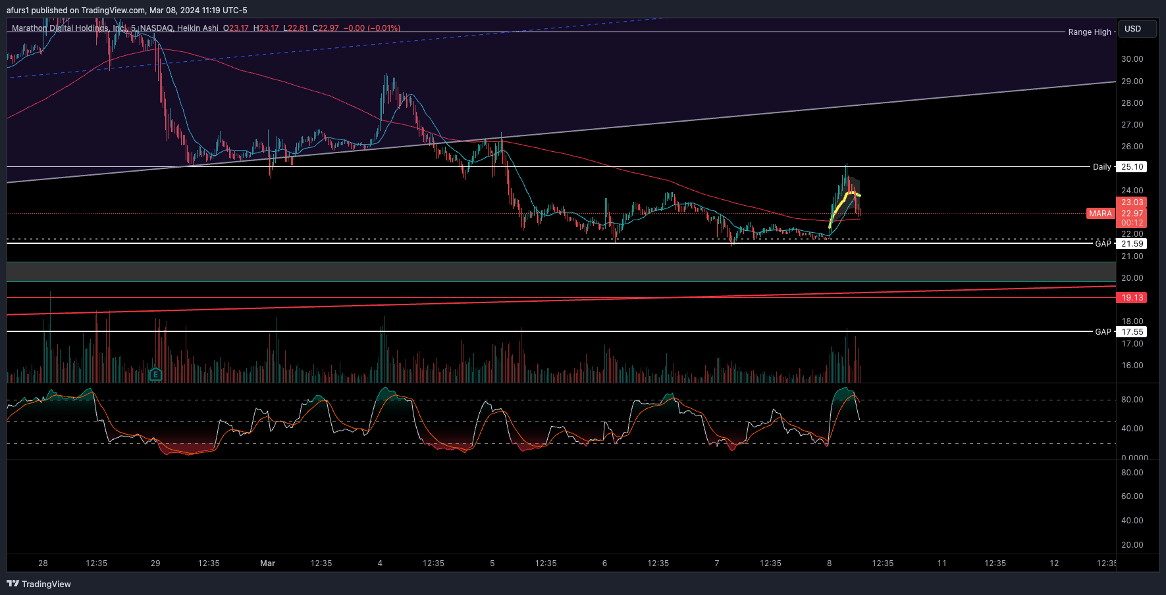Image resolution: width=1166 pixels, height=595 pixels.
Task: Click the 00:12 countdown timer label
Action: (x=1132, y=223)
